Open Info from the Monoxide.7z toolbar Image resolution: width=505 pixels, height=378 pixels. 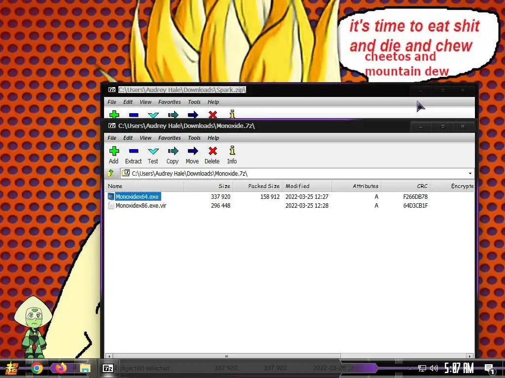coord(232,155)
